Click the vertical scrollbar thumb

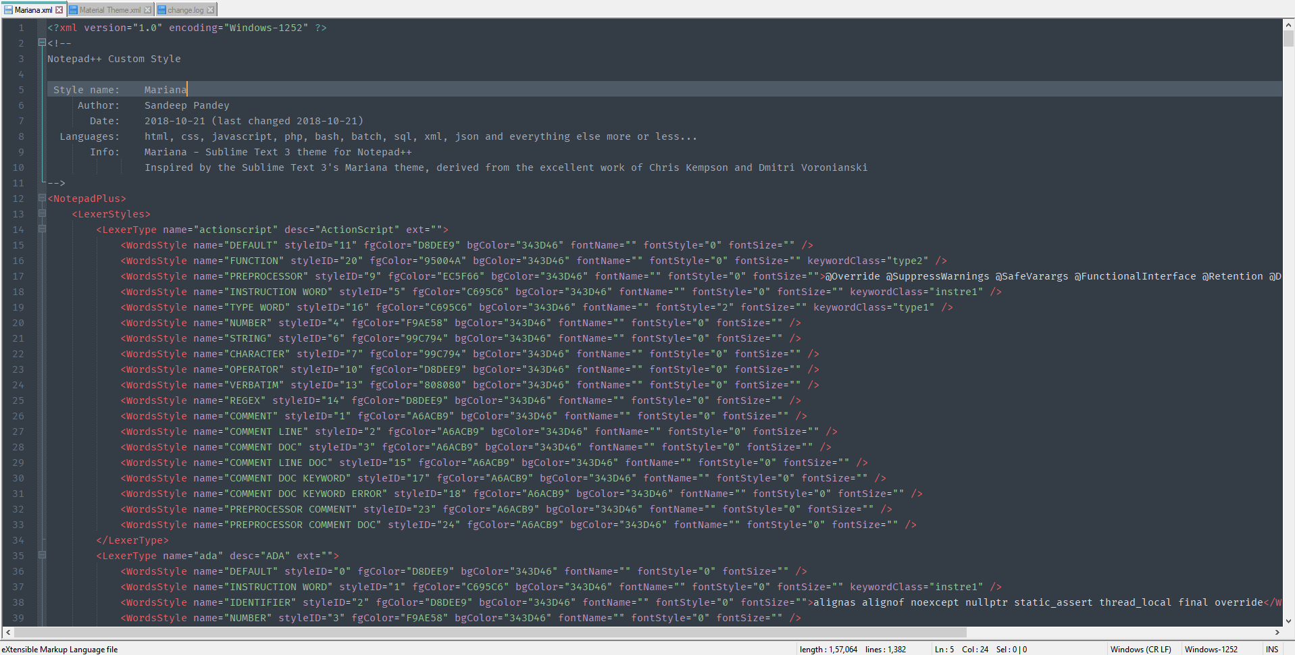1288,38
